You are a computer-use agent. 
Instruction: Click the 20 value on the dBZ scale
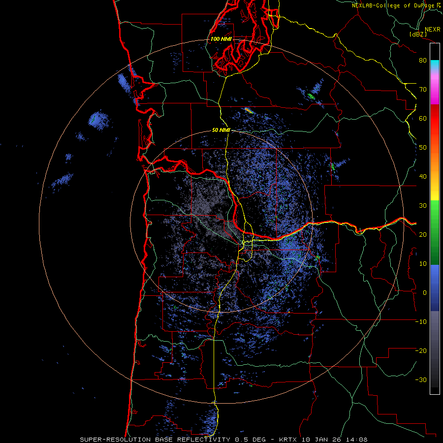point(423,234)
